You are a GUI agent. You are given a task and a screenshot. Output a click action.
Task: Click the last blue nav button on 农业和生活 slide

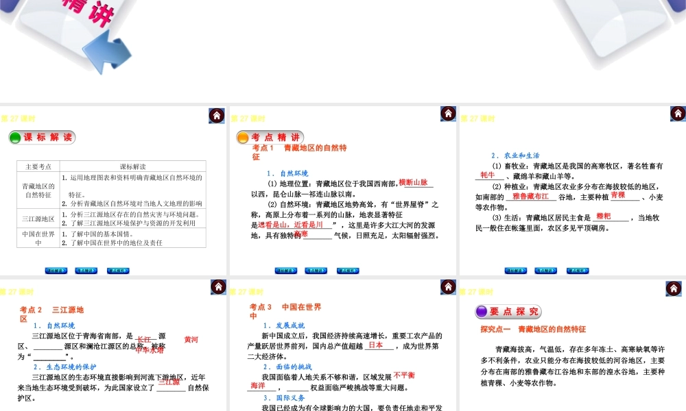pyautogui.click(x=578, y=271)
